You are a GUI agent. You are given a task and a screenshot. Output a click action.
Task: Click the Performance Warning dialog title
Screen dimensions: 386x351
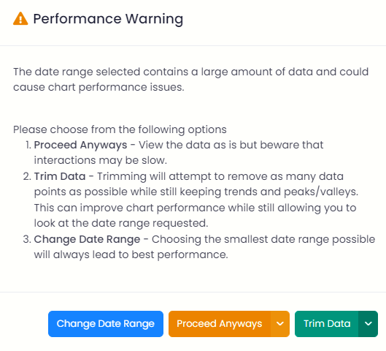point(108,19)
